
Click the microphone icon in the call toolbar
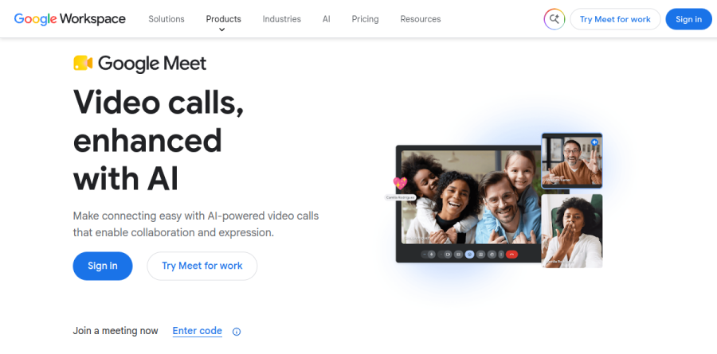[431, 255]
